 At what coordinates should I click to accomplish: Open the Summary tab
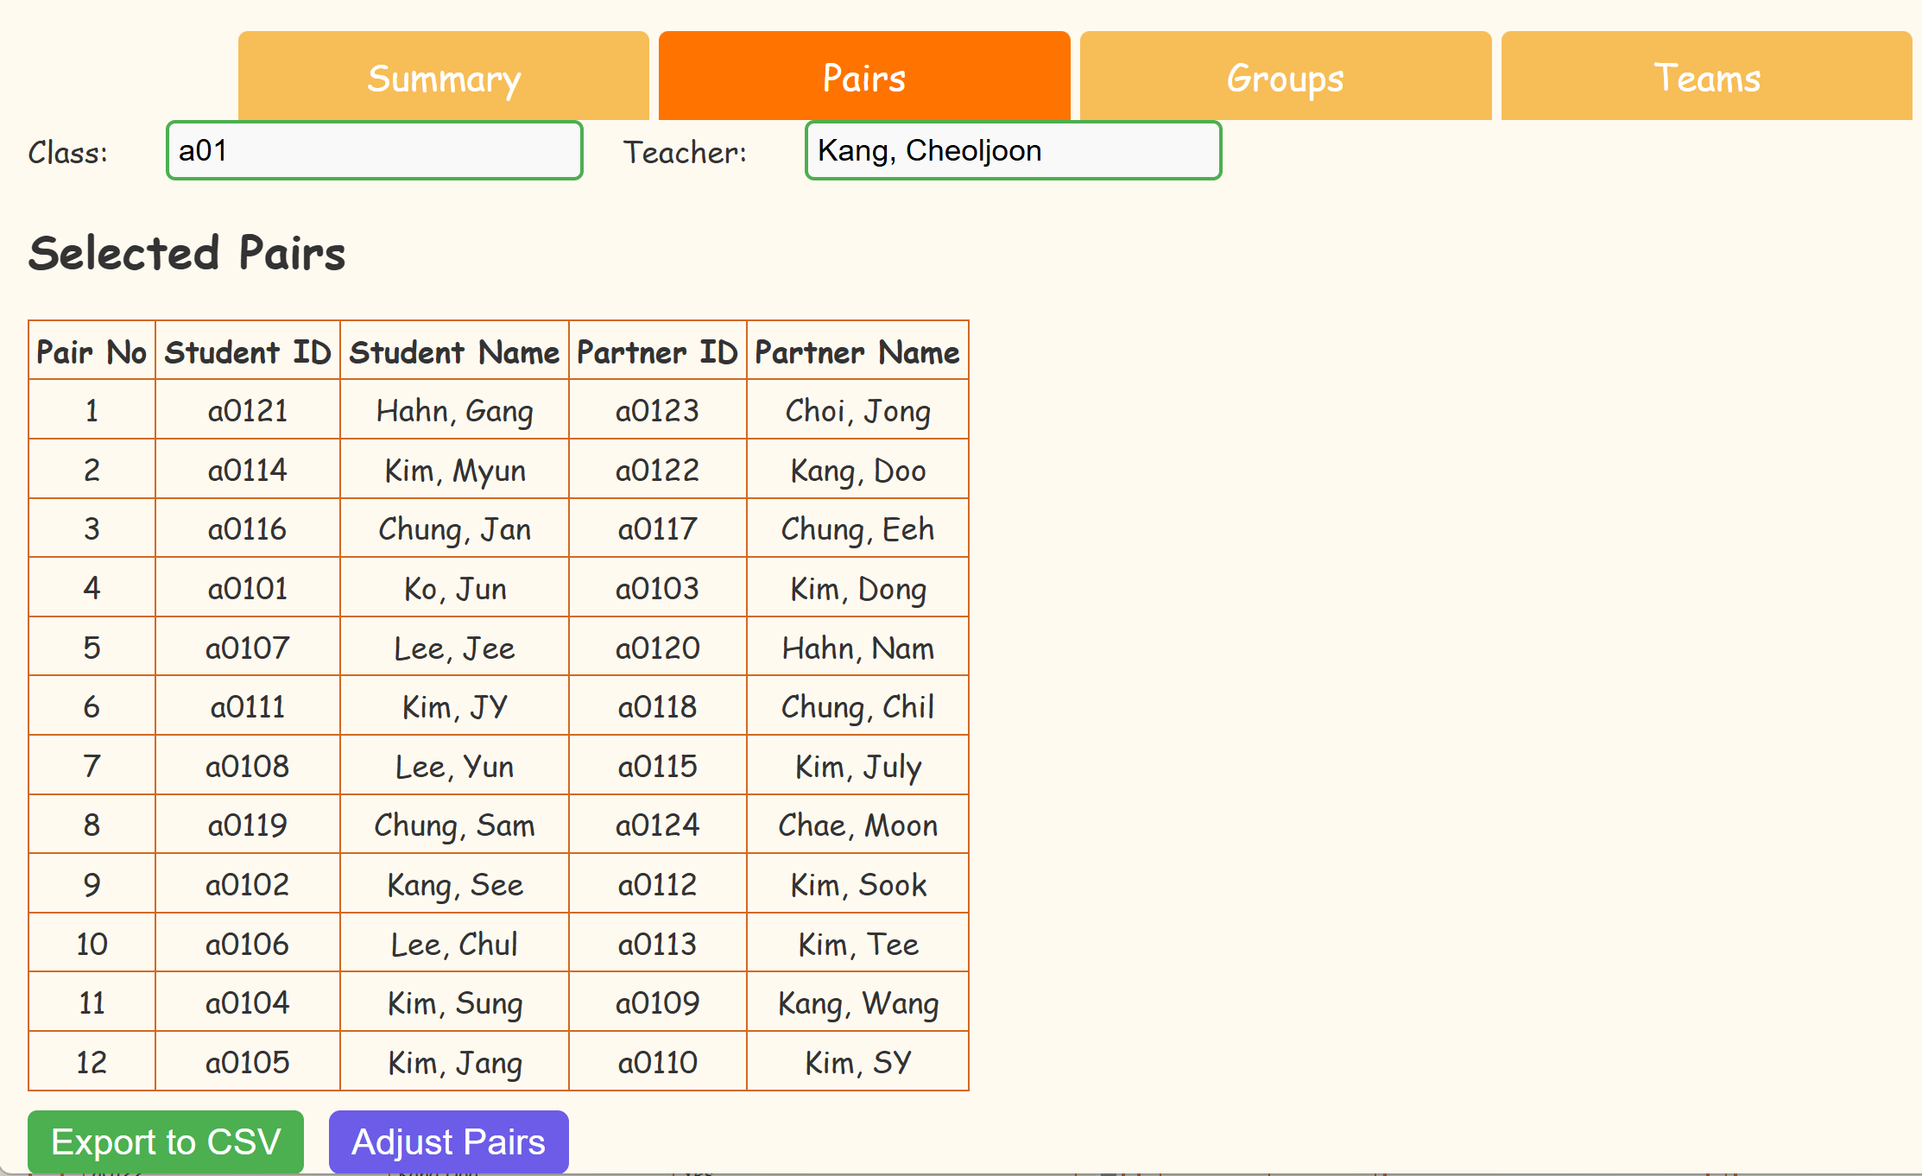coord(443,78)
